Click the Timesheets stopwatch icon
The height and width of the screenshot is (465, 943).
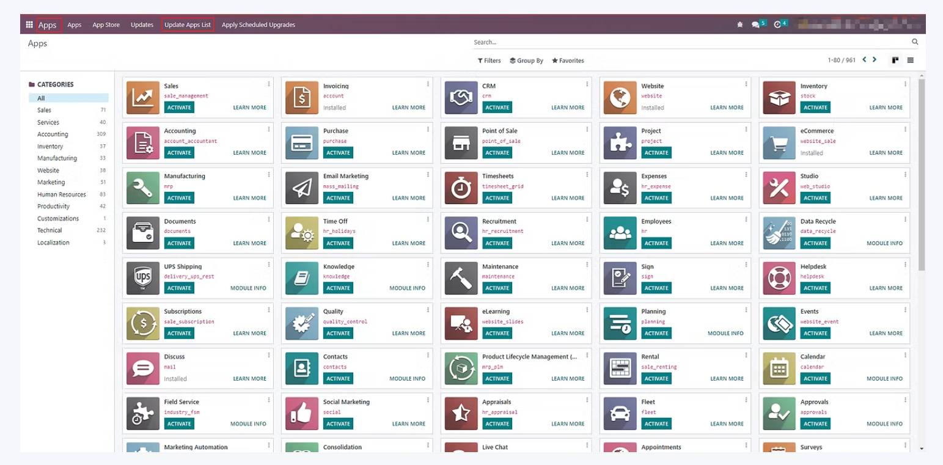point(461,188)
